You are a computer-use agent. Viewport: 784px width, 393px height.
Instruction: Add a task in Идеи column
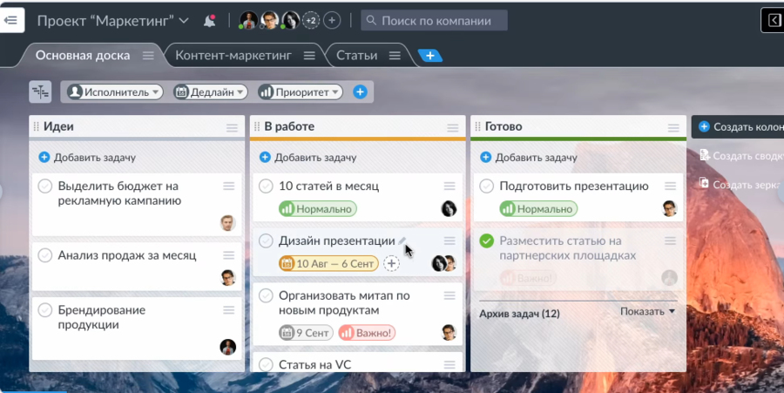pyautogui.click(x=87, y=158)
